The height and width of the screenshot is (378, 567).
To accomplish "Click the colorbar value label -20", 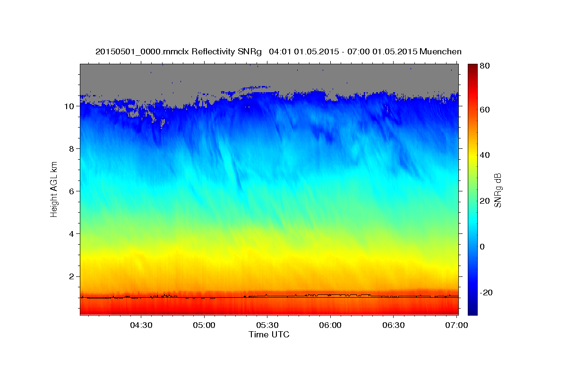I will [x=486, y=292].
